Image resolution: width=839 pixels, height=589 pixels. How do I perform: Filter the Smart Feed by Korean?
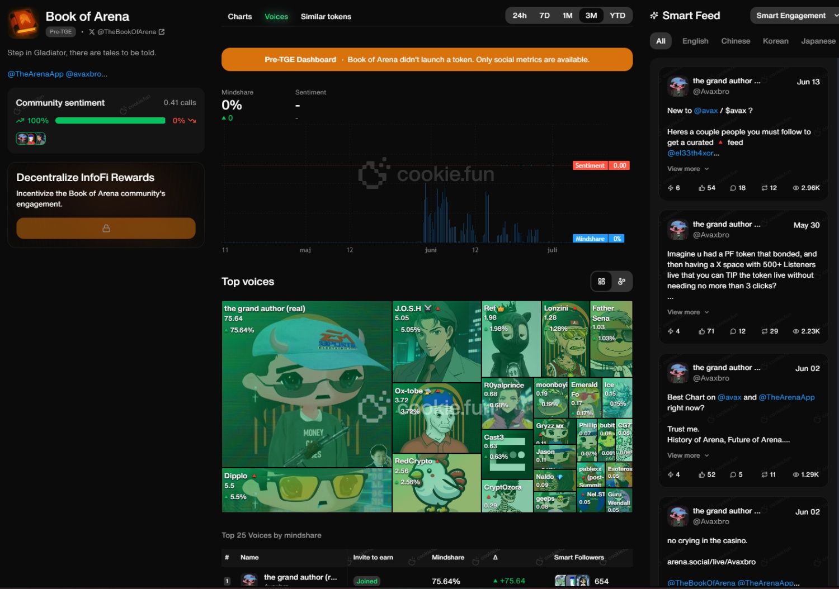tap(775, 41)
